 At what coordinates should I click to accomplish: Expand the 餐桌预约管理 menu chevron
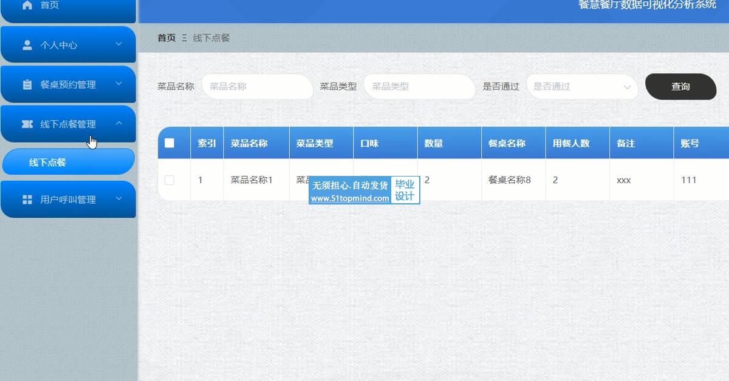pos(118,84)
